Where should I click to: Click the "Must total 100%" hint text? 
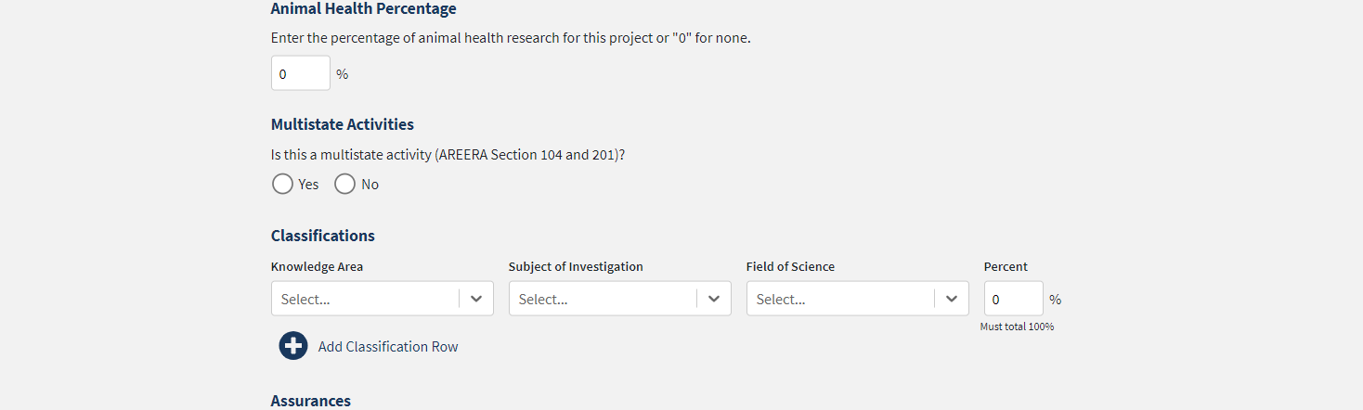point(1017,327)
